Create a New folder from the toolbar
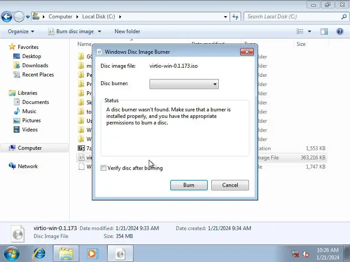The image size is (350, 262). 127,31
